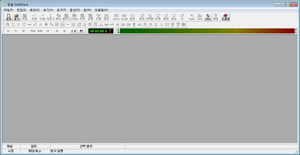
Task: Click the fast-forward button
Action: [40, 31]
